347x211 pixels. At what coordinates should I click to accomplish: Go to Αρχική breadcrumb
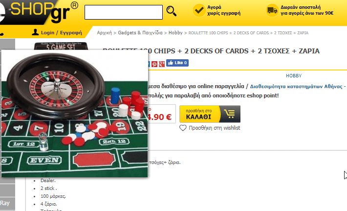pos(105,33)
